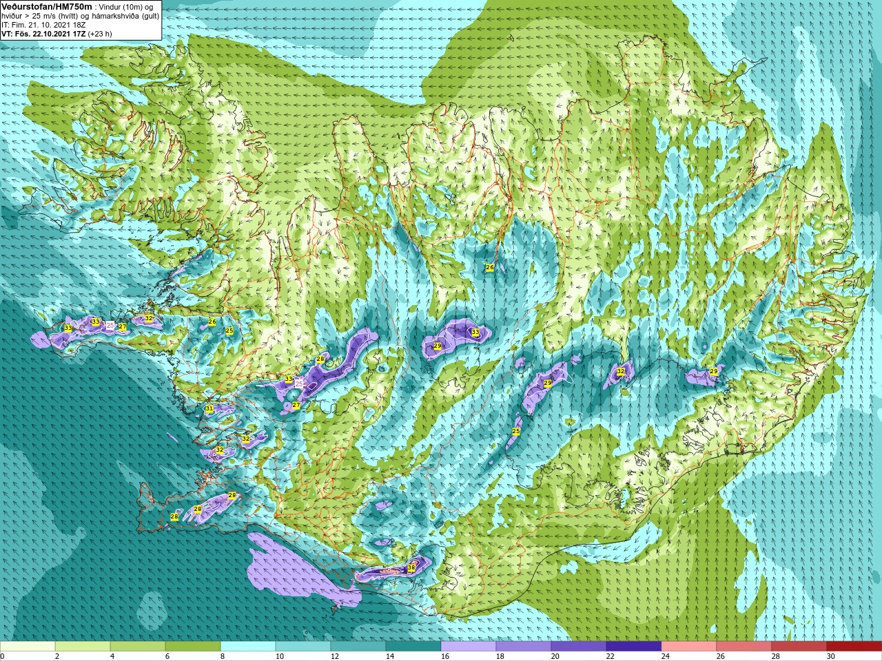Screen dimensions: 882x661
Task: Click the 0–2 m/s pale cream legend swatch
Action: click(x=28, y=647)
